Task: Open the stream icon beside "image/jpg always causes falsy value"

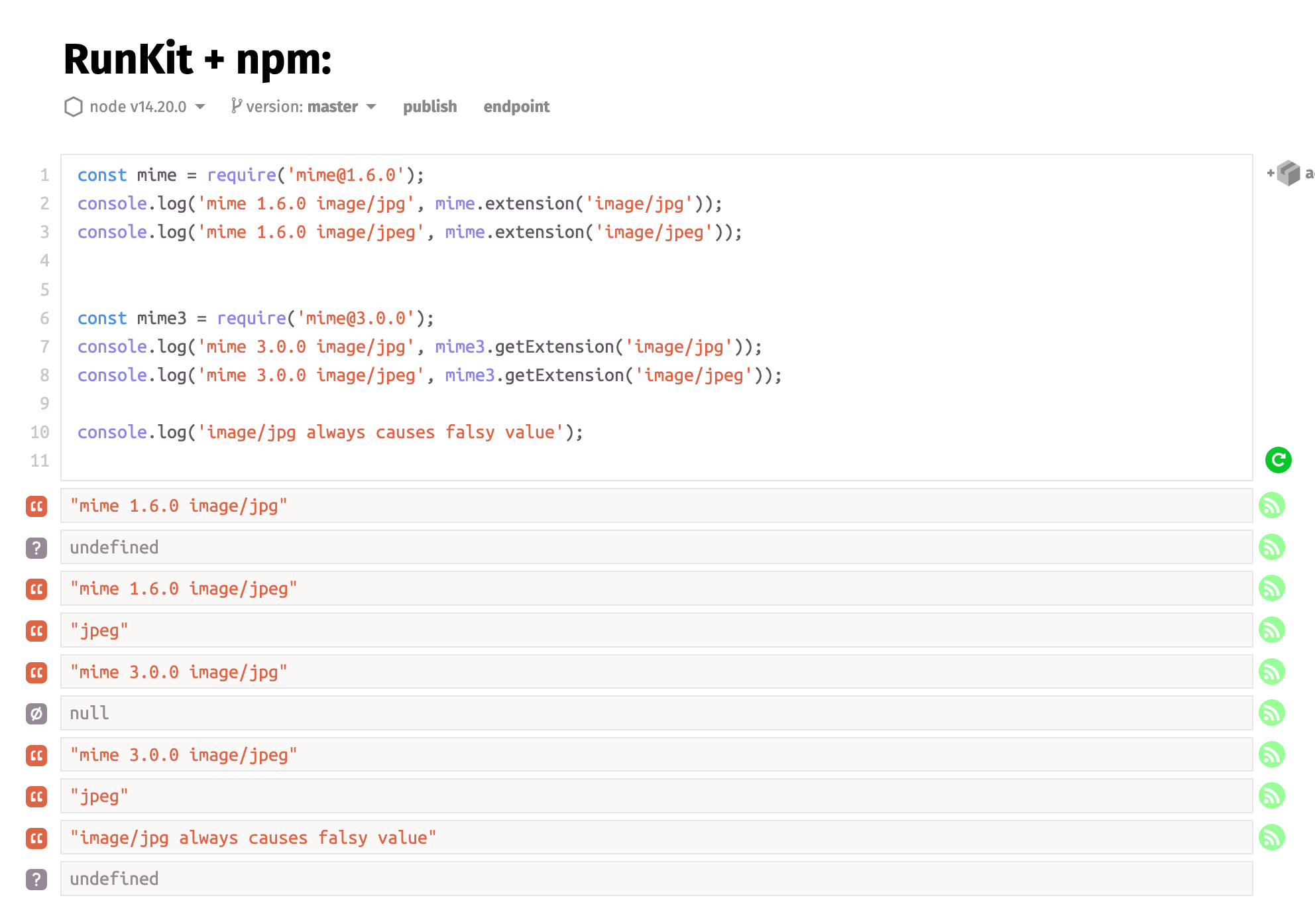Action: (x=1271, y=837)
